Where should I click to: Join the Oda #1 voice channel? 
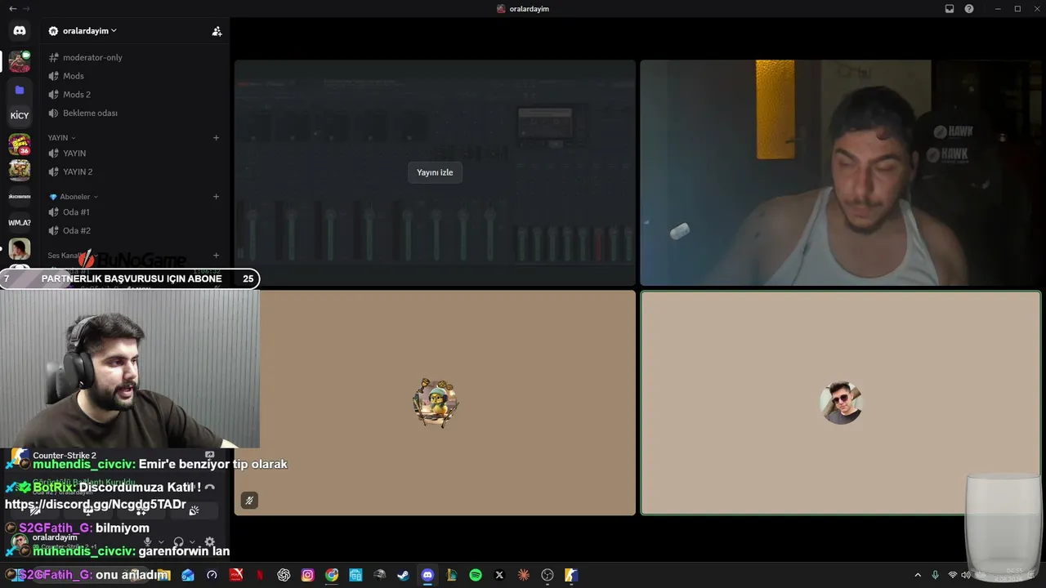[x=135, y=212]
